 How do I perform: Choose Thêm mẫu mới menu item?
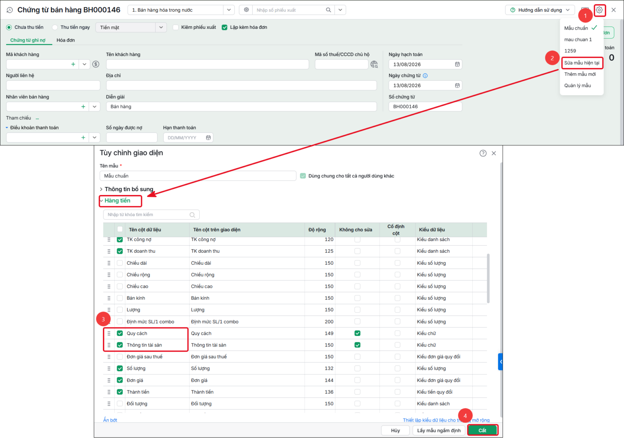(581, 74)
